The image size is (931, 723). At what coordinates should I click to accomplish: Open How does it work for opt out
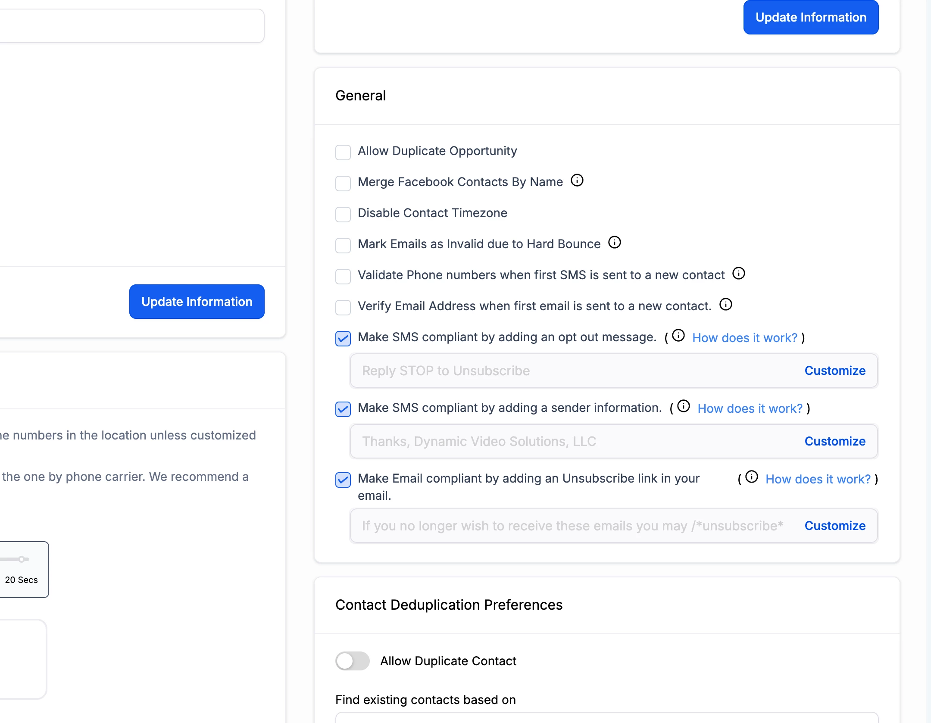pyautogui.click(x=744, y=338)
